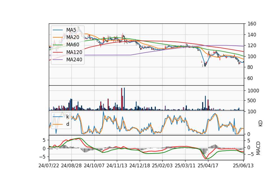Click the MA5 legend label
The width and height of the screenshot is (271, 195).
point(71,30)
